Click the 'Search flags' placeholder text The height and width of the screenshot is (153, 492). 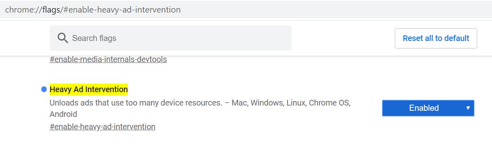click(x=94, y=38)
